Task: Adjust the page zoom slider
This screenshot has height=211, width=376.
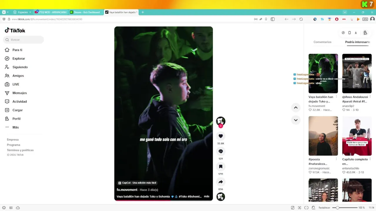Action: pyautogui.click(x=344, y=208)
